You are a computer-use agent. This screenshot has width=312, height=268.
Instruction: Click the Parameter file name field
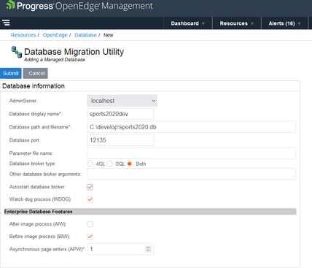coord(192,153)
